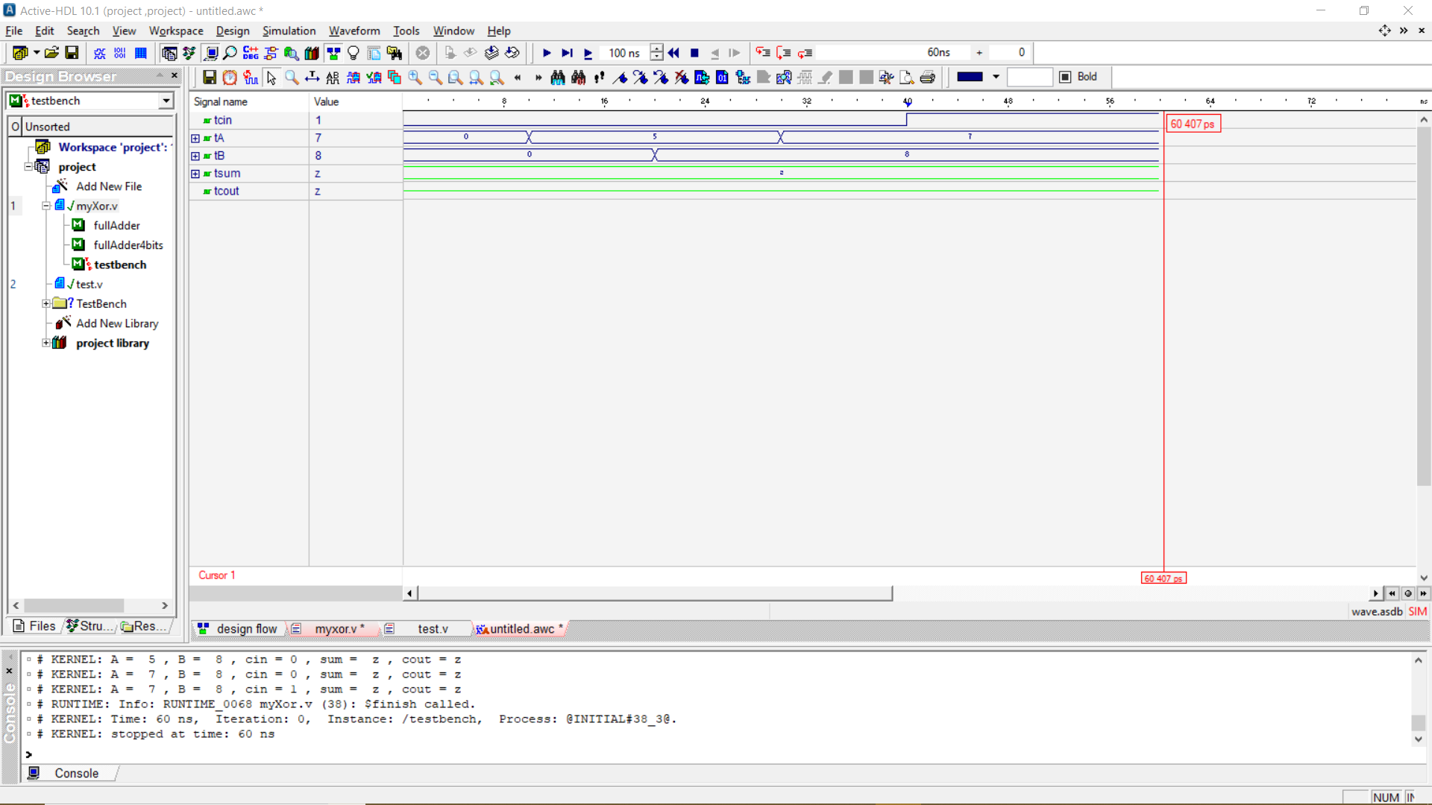Viewport: 1432px width, 805px height.
Task: Click the waveform Zoom In magnifier
Action: pyautogui.click(x=415, y=77)
